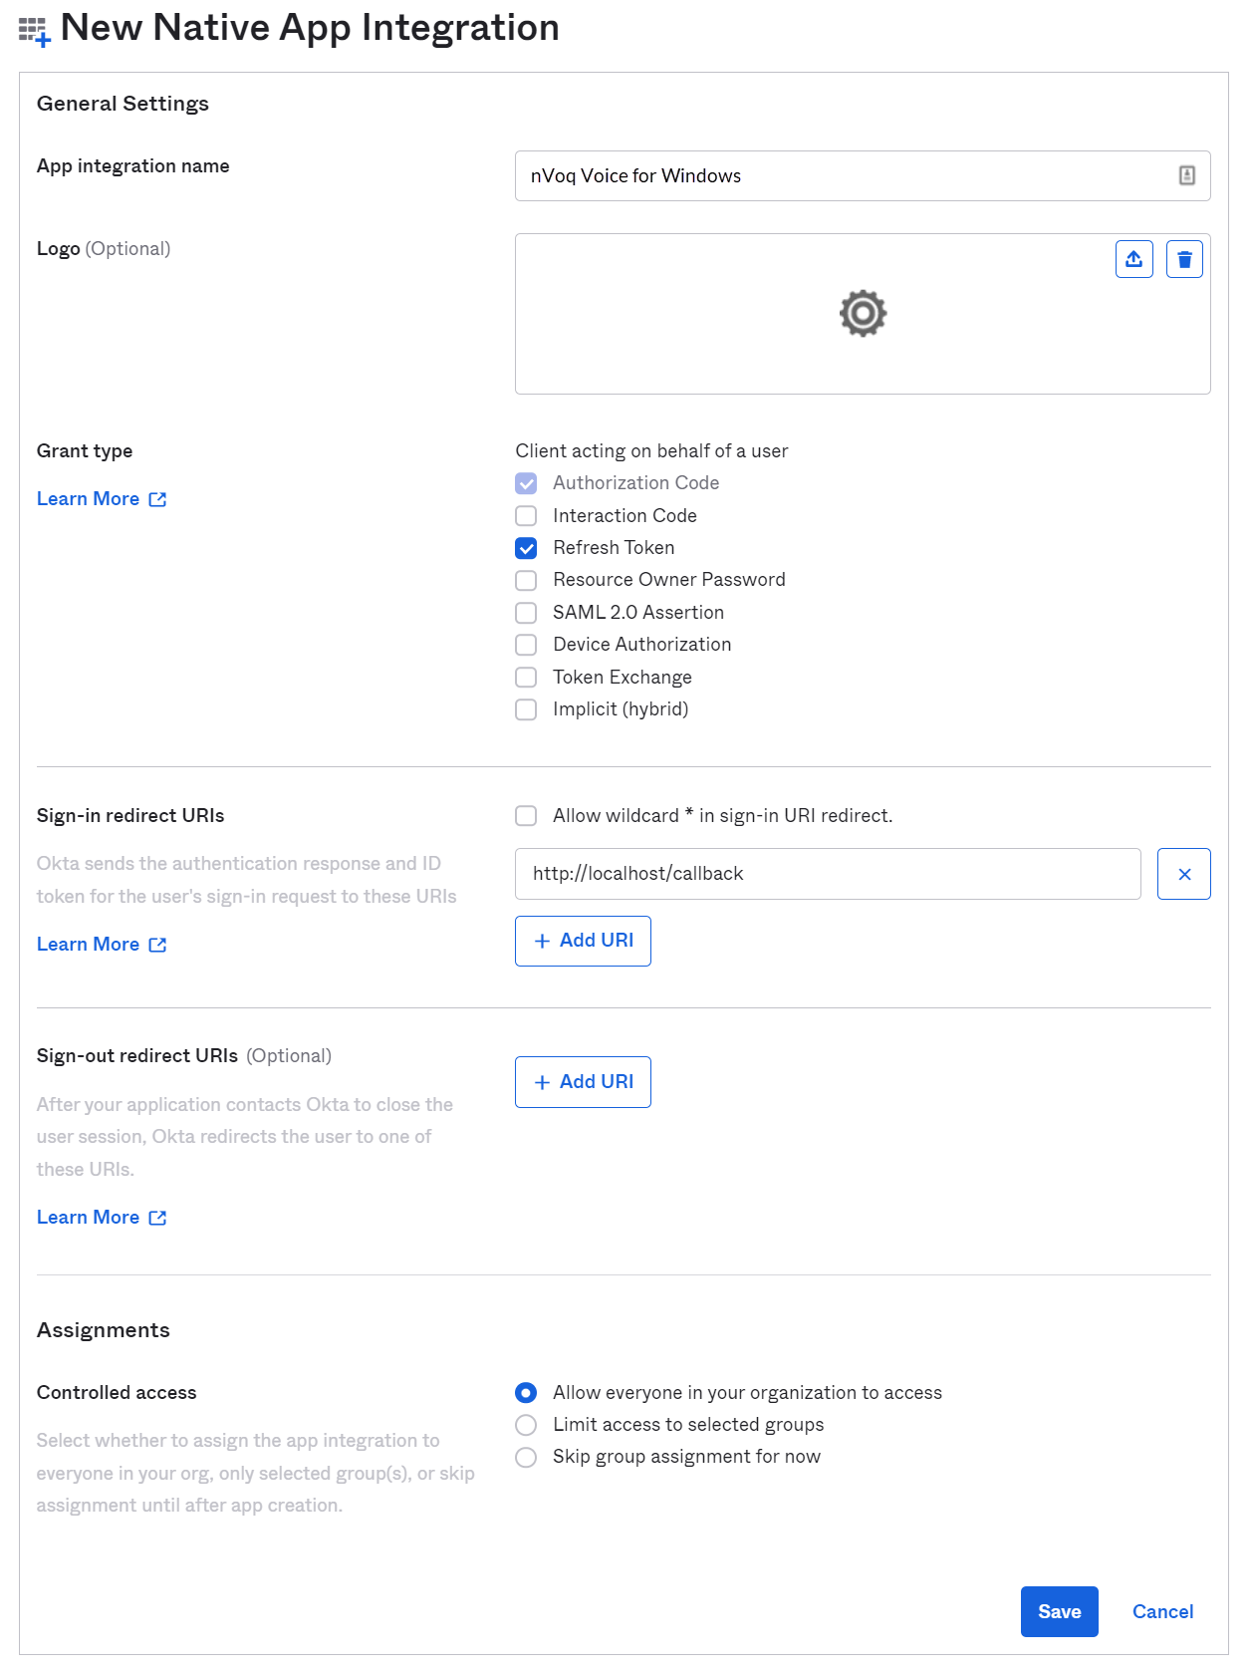The image size is (1251, 1675).
Task: Add a sign-out redirect URI
Action: tap(582, 1081)
